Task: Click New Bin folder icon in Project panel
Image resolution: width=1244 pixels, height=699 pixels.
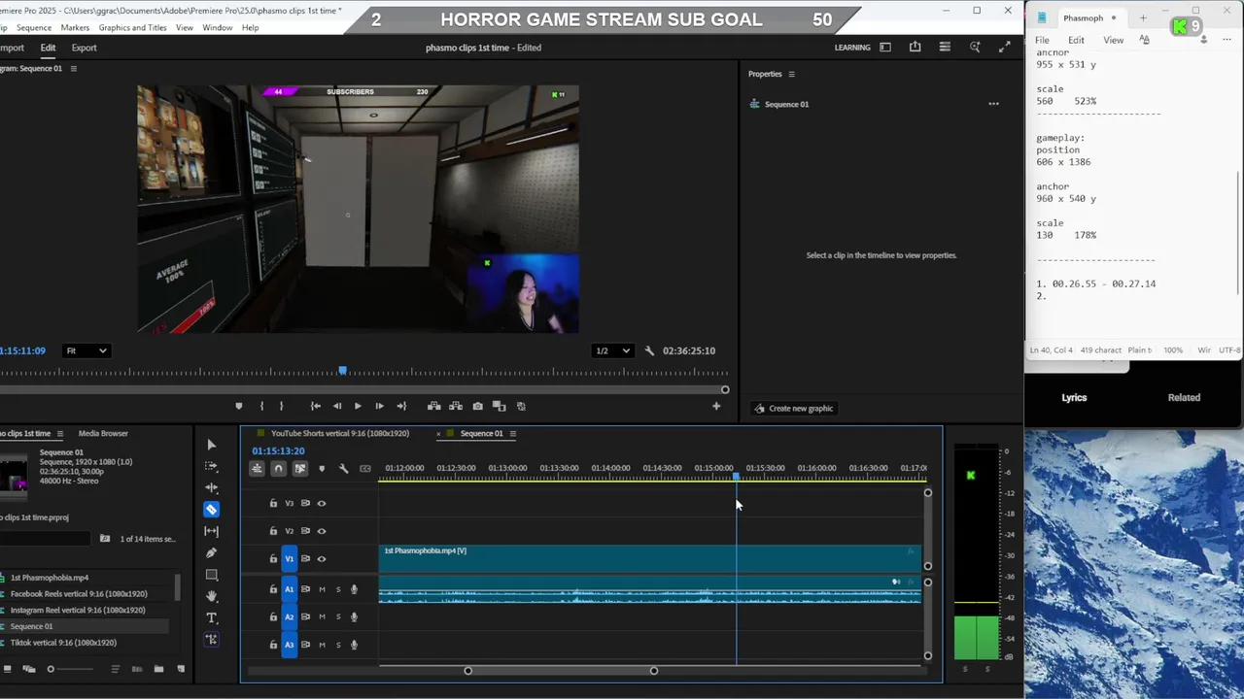Action: click(158, 669)
